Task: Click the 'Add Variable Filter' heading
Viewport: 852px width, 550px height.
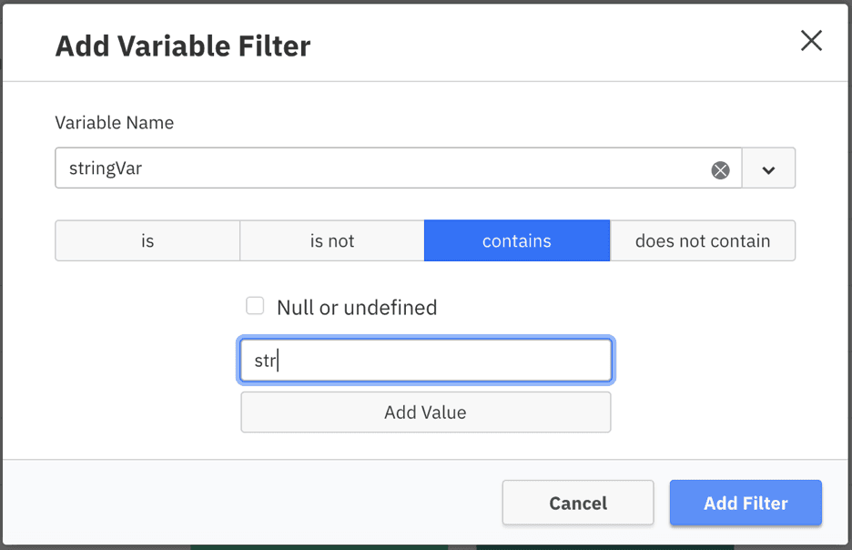Action: click(183, 46)
